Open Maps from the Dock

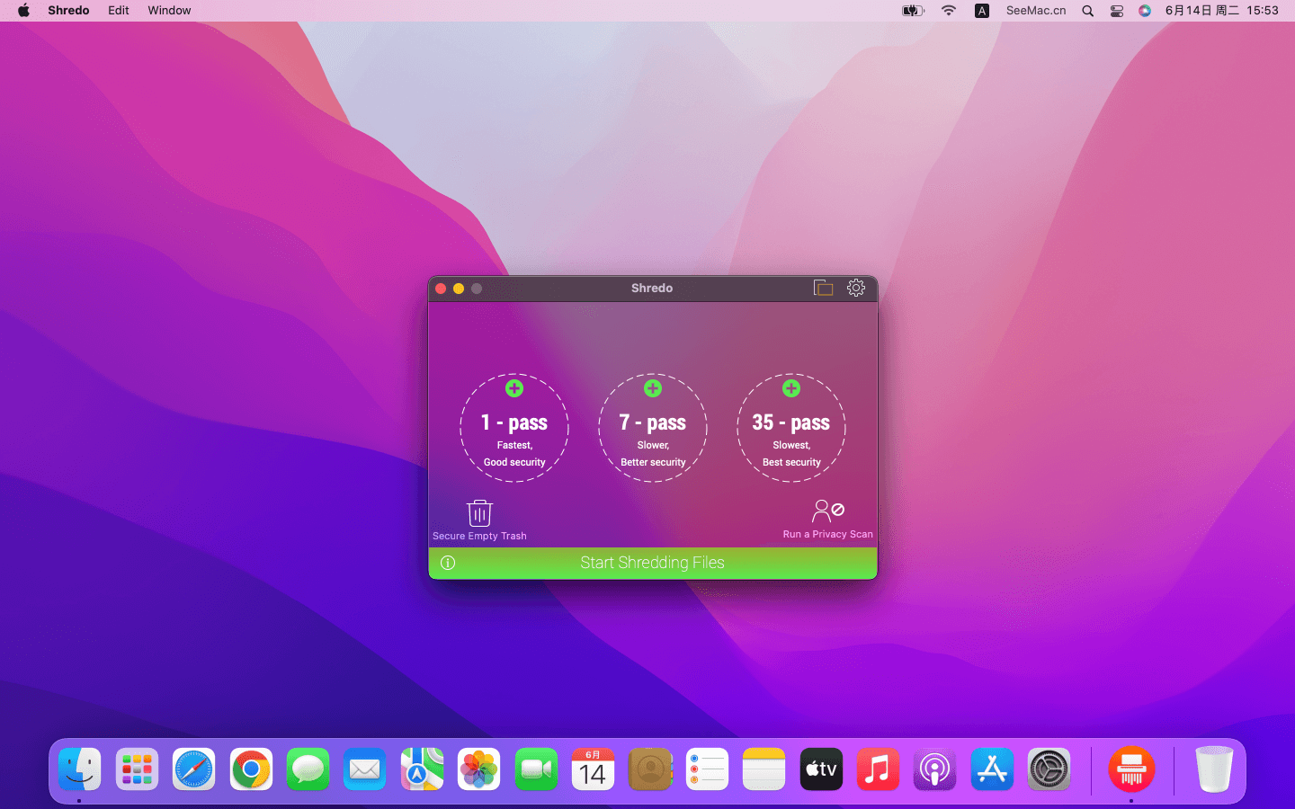click(422, 769)
